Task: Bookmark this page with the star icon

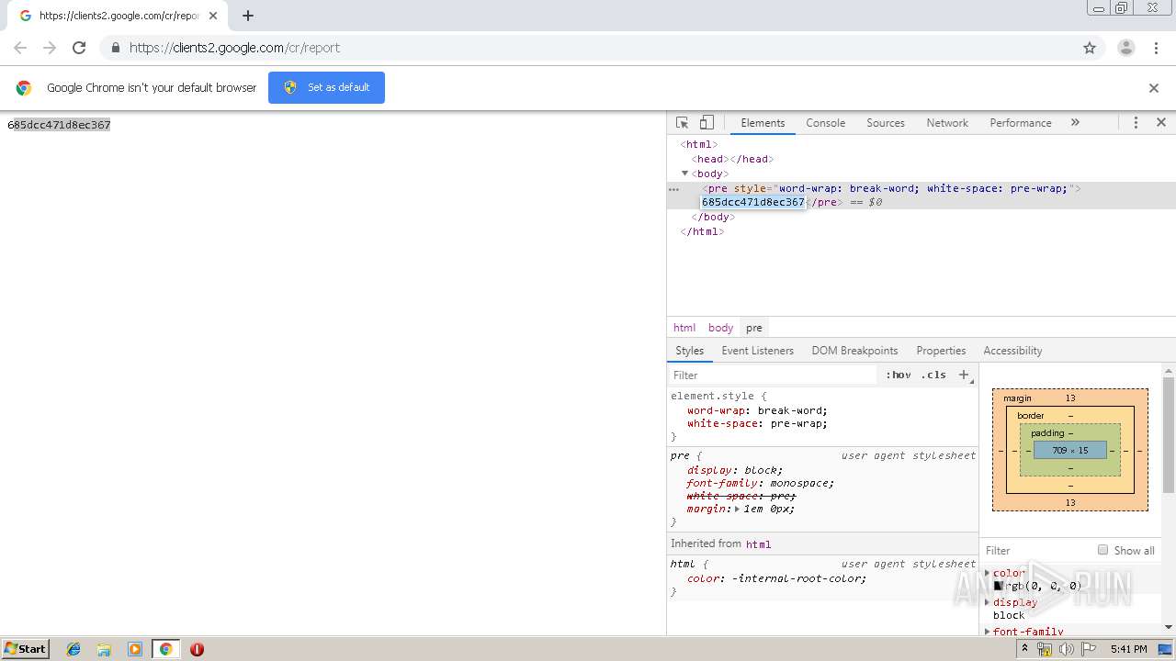Action: point(1090,48)
